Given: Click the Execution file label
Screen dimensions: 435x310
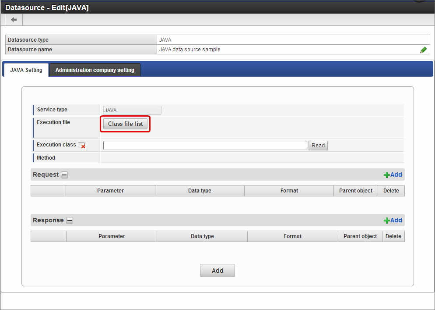Looking at the screenshot, I should (x=53, y=122).
